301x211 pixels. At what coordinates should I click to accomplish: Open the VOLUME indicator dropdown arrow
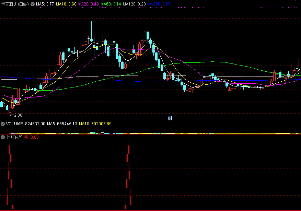(x=3, y=124)
